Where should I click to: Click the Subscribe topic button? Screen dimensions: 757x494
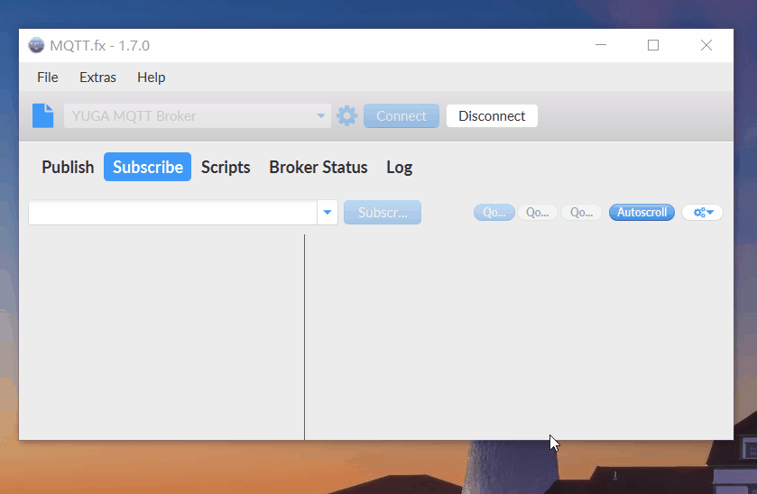[x=383, y=212]
